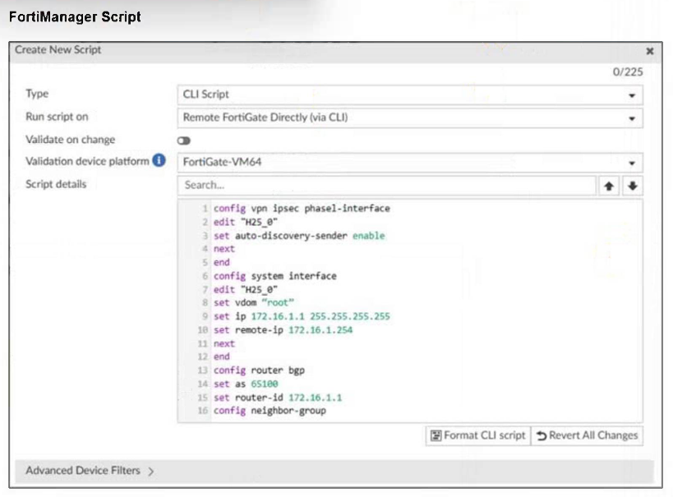Click the config neighbor-group line

pyautogui.click(x=270, y=411)
